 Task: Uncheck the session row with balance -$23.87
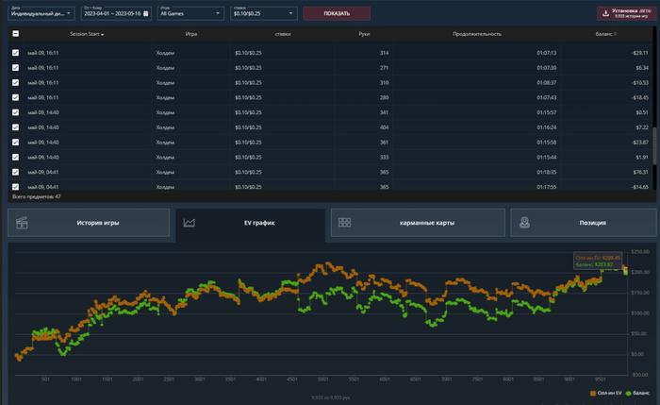(x=16, y=142)
